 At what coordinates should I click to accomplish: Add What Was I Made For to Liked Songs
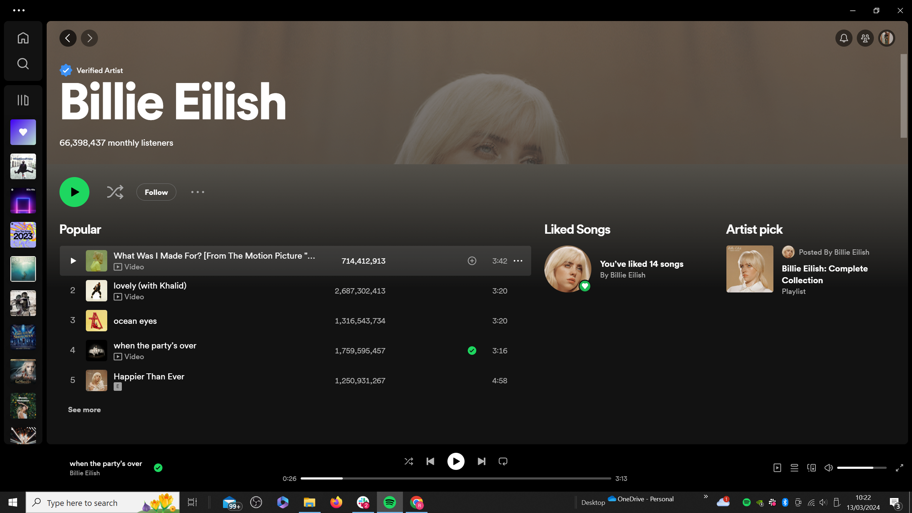point(472,261)
